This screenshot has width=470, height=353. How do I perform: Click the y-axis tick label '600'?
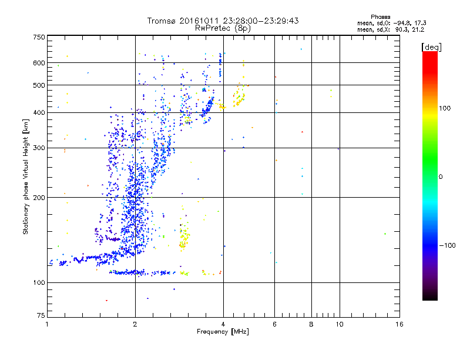[39, 63]
